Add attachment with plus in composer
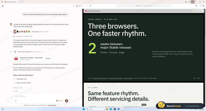Screen dimensions: 206x111 pos(16,101)
